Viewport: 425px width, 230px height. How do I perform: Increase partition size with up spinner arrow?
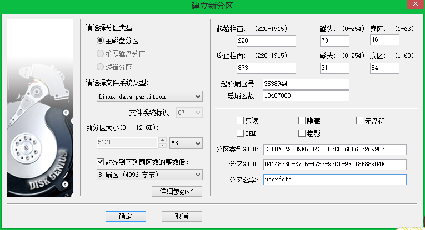pyautogui.click(x=162, y=140)
